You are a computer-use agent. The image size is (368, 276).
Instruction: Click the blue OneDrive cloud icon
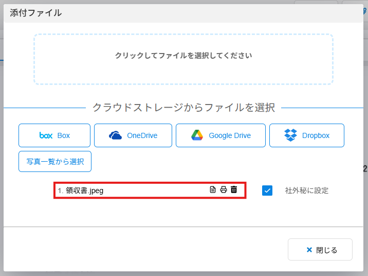click(x=115, y=135)
